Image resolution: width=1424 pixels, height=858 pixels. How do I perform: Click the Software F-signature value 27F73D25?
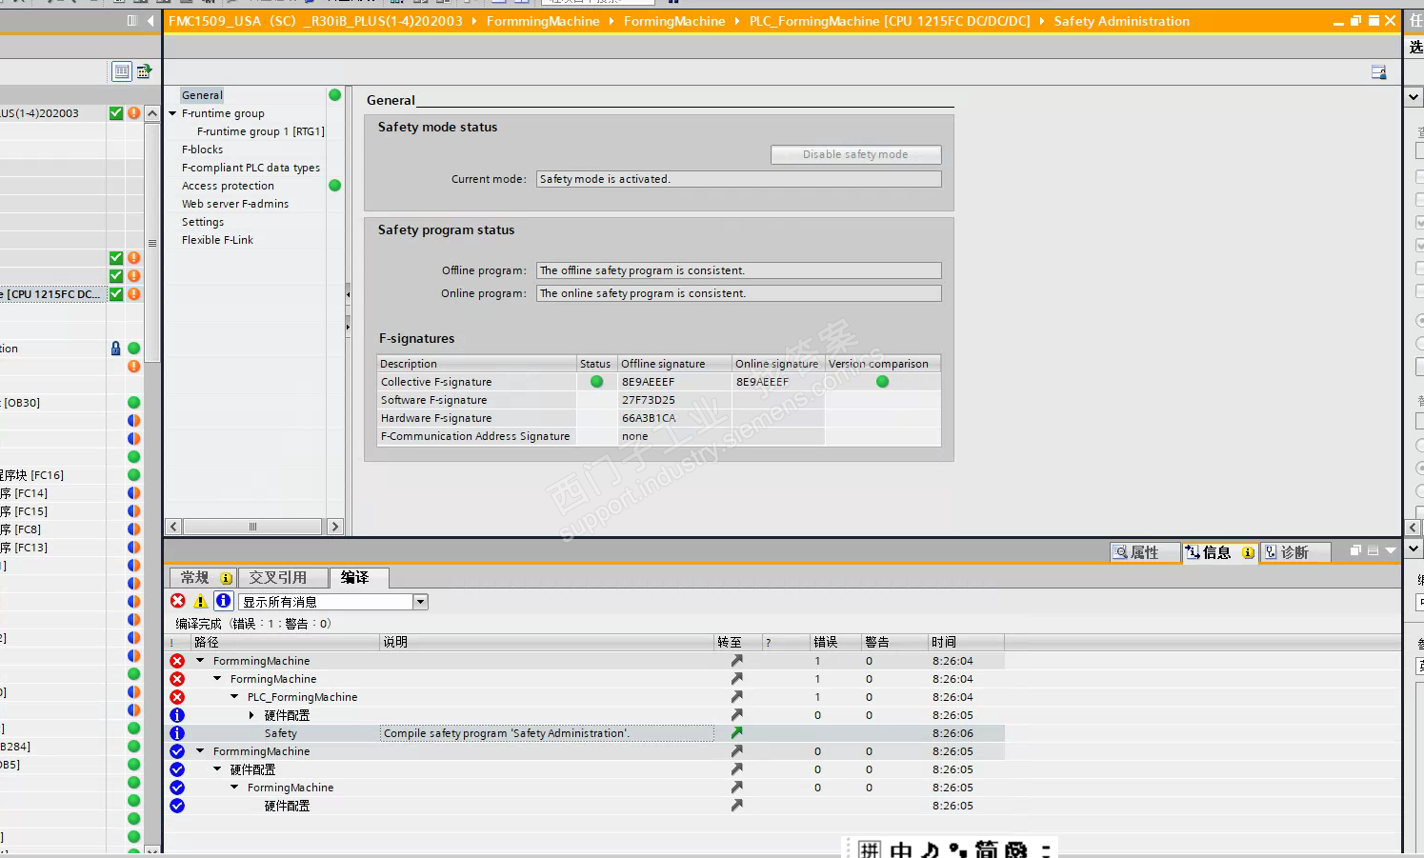coord(649,400)
